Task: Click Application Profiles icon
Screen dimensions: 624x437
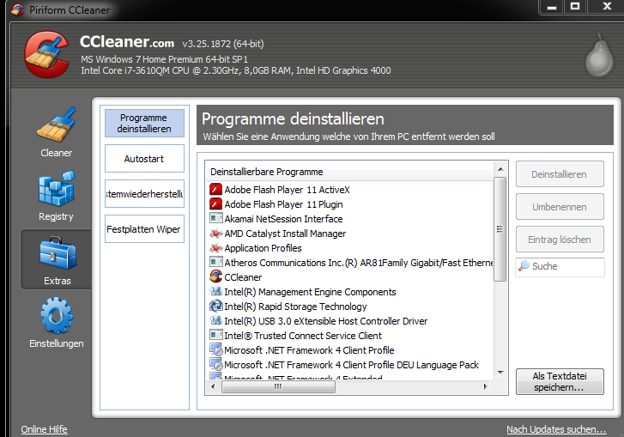Action: tap(215, 248)
